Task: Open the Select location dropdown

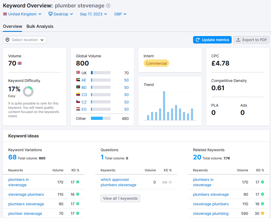Action: 25,40
